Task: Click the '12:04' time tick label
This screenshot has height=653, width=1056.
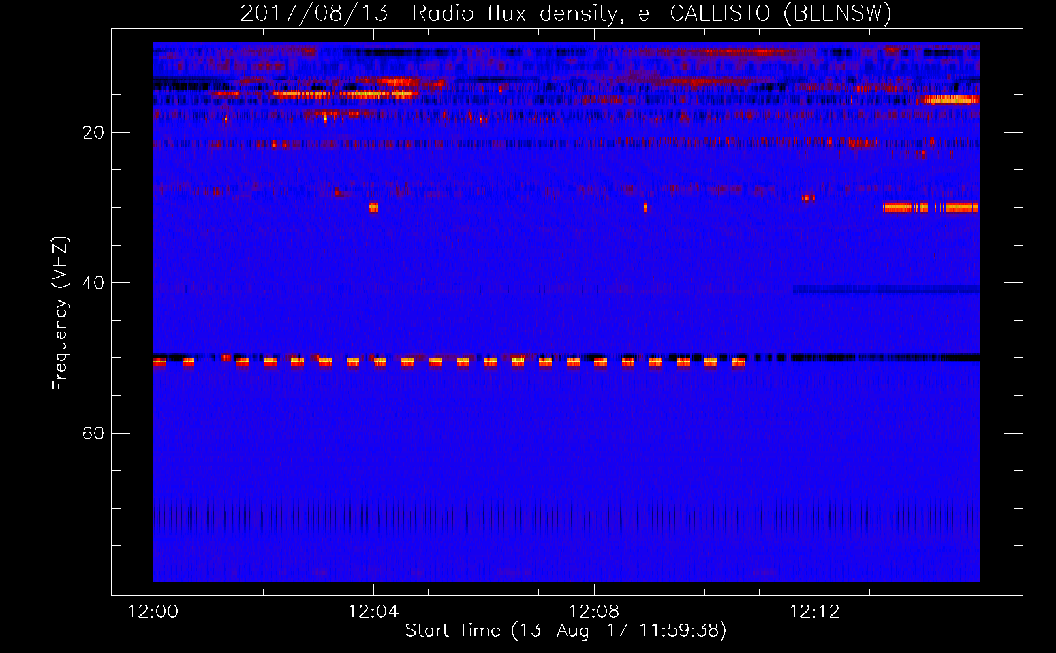Action: (x=373, y=611)
